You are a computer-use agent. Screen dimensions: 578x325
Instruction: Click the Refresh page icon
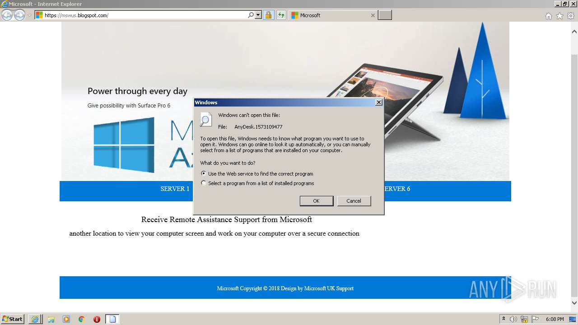[281, 15]
